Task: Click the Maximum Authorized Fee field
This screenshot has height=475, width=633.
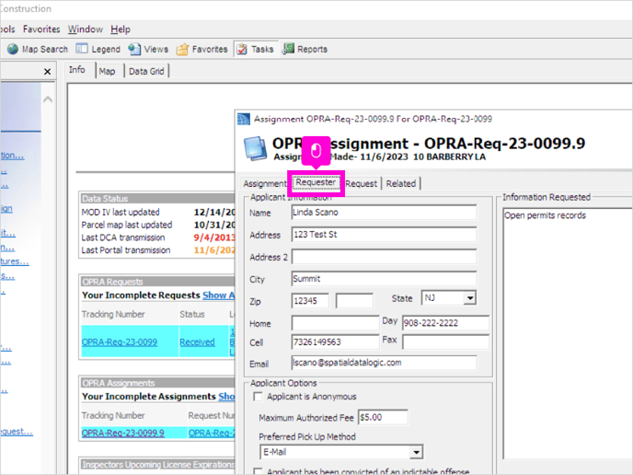Action: (383, 417)
